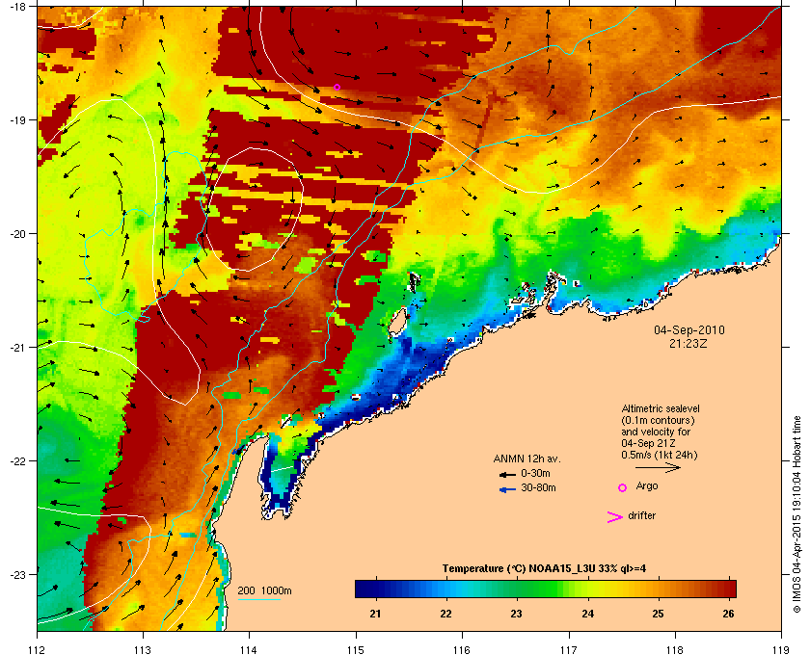Click the '0-30m' legend text

pos(535,473)
